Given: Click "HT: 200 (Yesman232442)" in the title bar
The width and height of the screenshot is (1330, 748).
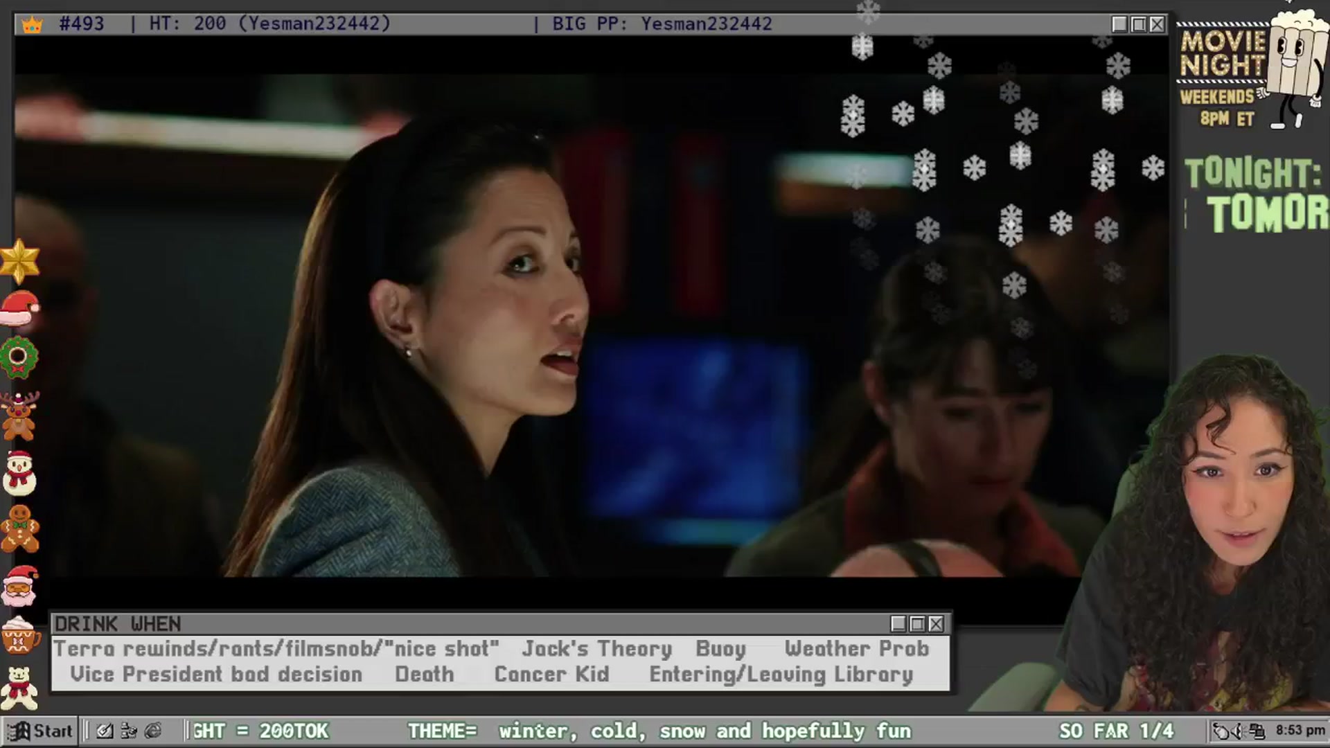Looking at the screenshot, I should click(x=270, y=24).
